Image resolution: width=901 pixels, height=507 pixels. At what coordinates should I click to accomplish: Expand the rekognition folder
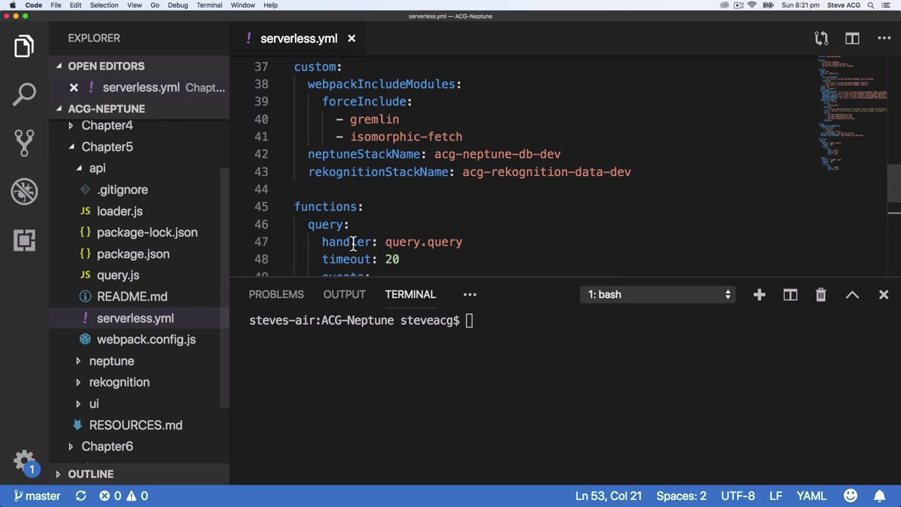[119, 382]
